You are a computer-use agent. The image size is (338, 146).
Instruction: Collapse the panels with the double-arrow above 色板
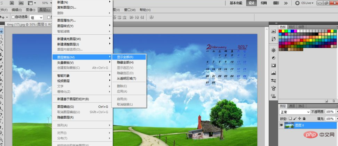click(x=276, y=23)
